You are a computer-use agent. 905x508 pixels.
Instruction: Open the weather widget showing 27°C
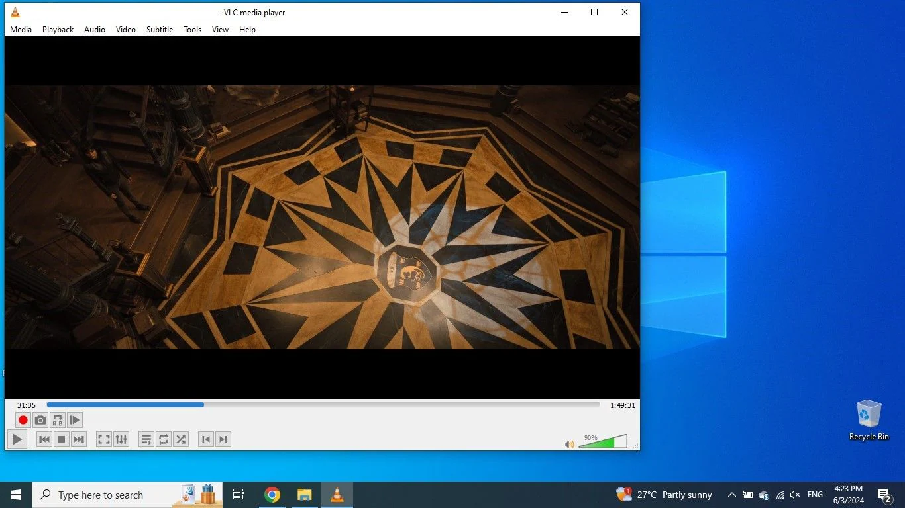tap(664, 495)
